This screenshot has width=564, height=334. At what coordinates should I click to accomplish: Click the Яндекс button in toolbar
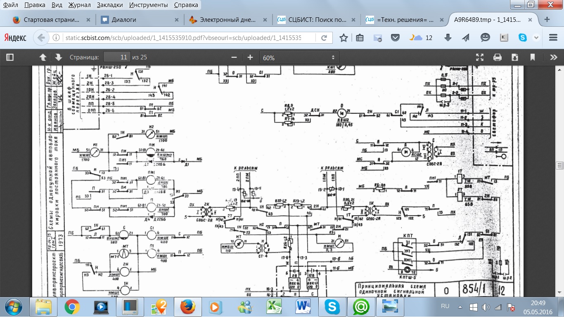(15, 38)
